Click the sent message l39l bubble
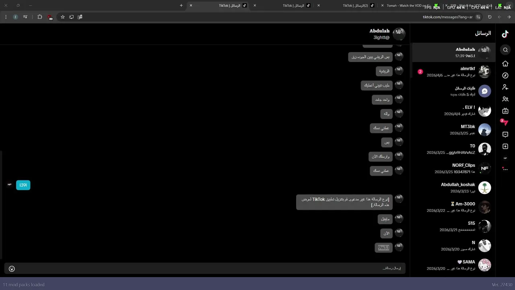 pos(23,185)
